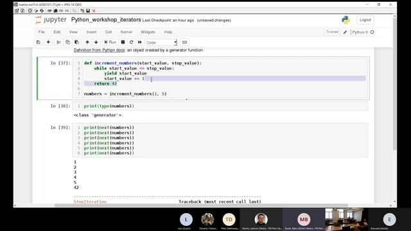This screenshot has height=231, width=411.
Task: Save notebook with the floppy disk icon
Action: (x=39, y=42)
